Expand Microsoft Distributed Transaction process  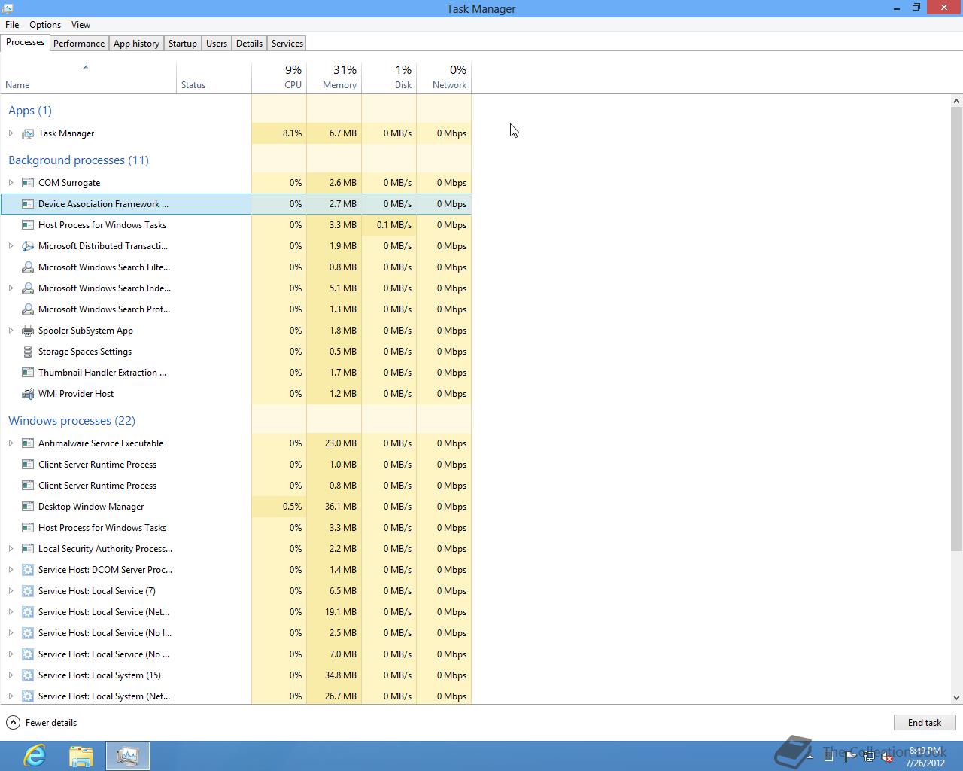point(11,246)
